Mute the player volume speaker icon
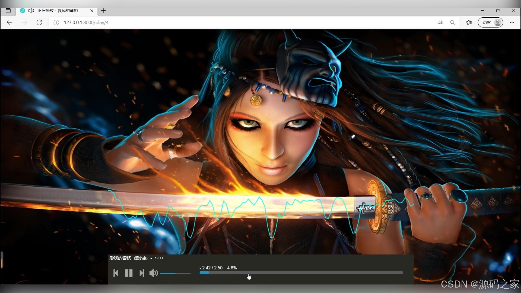Screen dimensions: 521x293 coord(153,273)
